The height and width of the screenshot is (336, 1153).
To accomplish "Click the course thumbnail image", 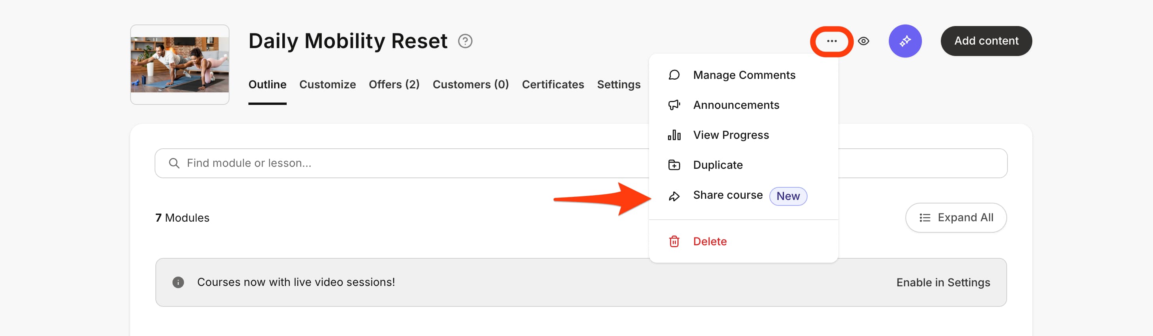I will tap(179, 64).
